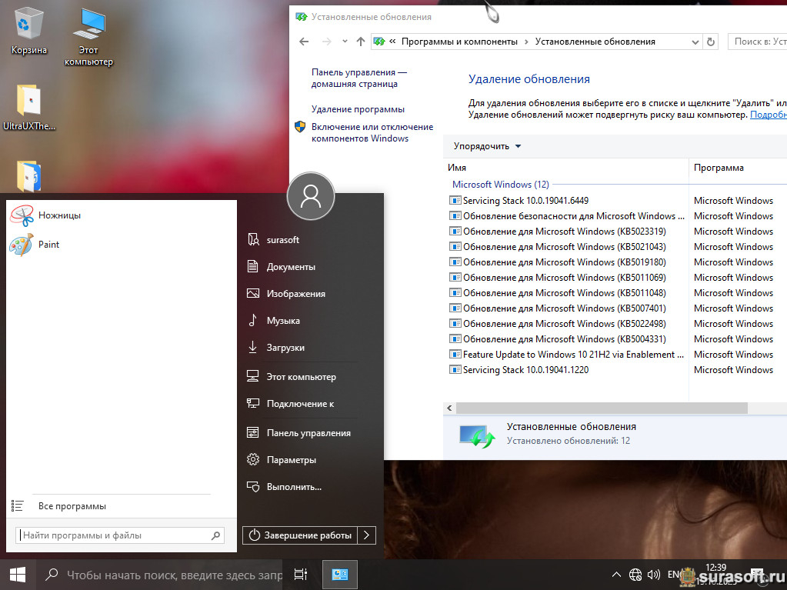The height and width of the screenshot is (590, 787).
Task: Select Документы in Start menu
Action: [291, 267]
